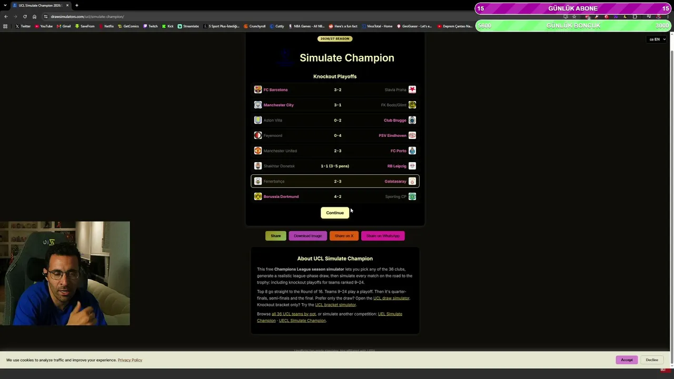This screenshot has height=379, width=674.
Task: Open the site information icon in address bar
Action: [46, 16]
